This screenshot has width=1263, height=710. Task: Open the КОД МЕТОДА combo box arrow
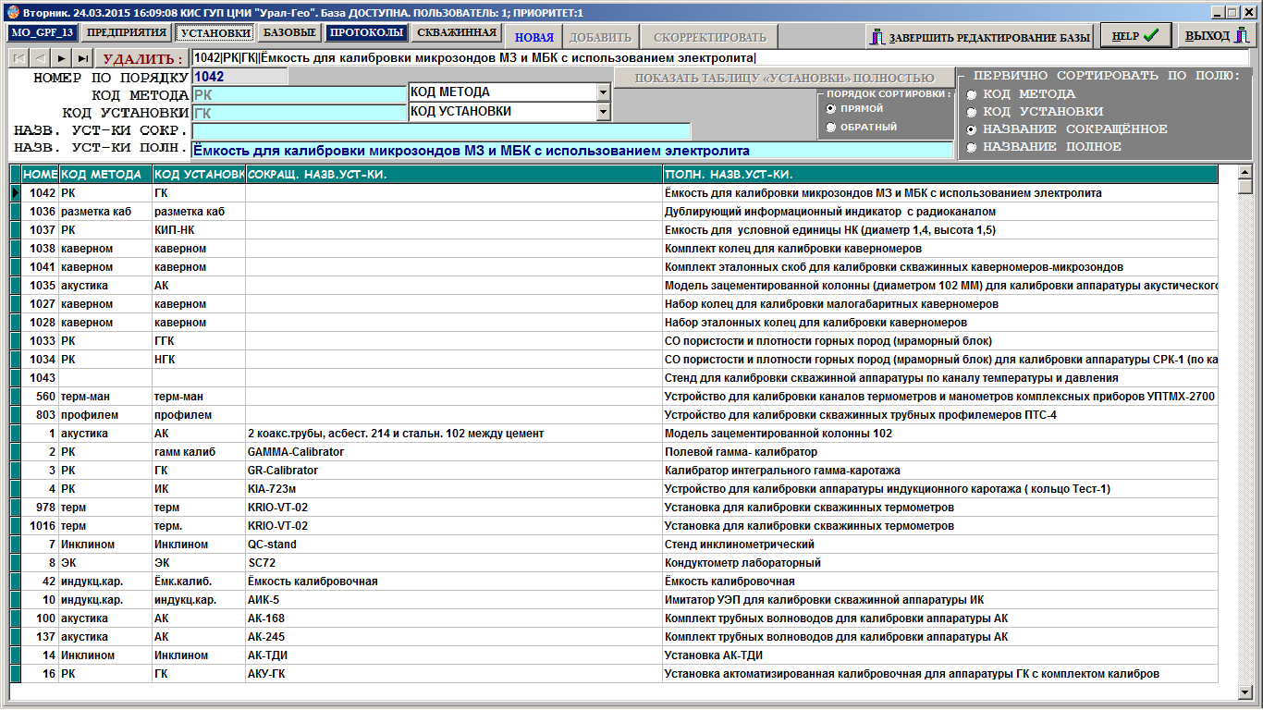[603, 92]
